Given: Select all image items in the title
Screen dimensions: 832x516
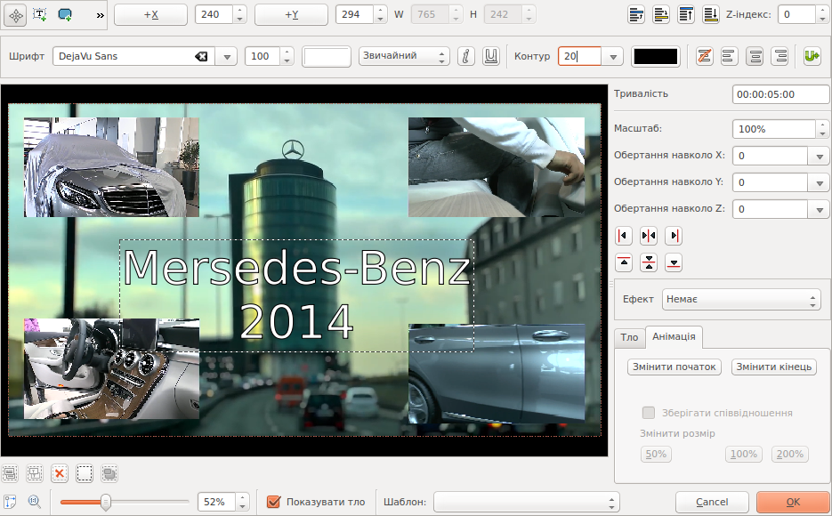Looking at the screenshot, I should [10, 473].
